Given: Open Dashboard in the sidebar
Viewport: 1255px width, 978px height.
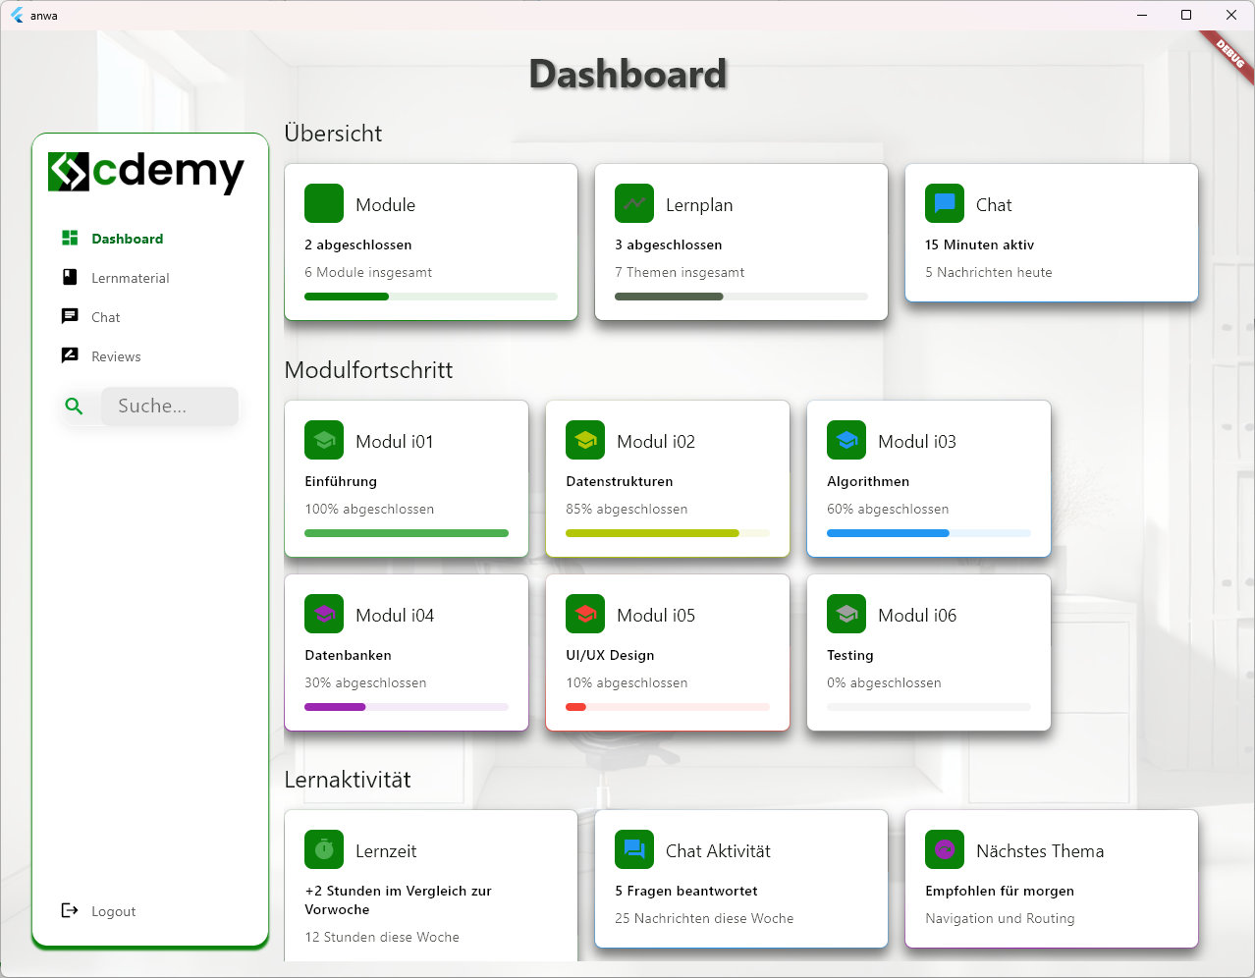Looking at the screenshot, I should pos(127,239).
